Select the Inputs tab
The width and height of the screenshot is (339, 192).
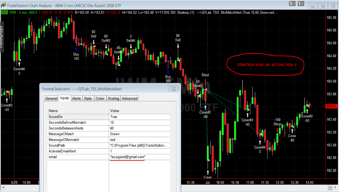(x=64, y=98)
